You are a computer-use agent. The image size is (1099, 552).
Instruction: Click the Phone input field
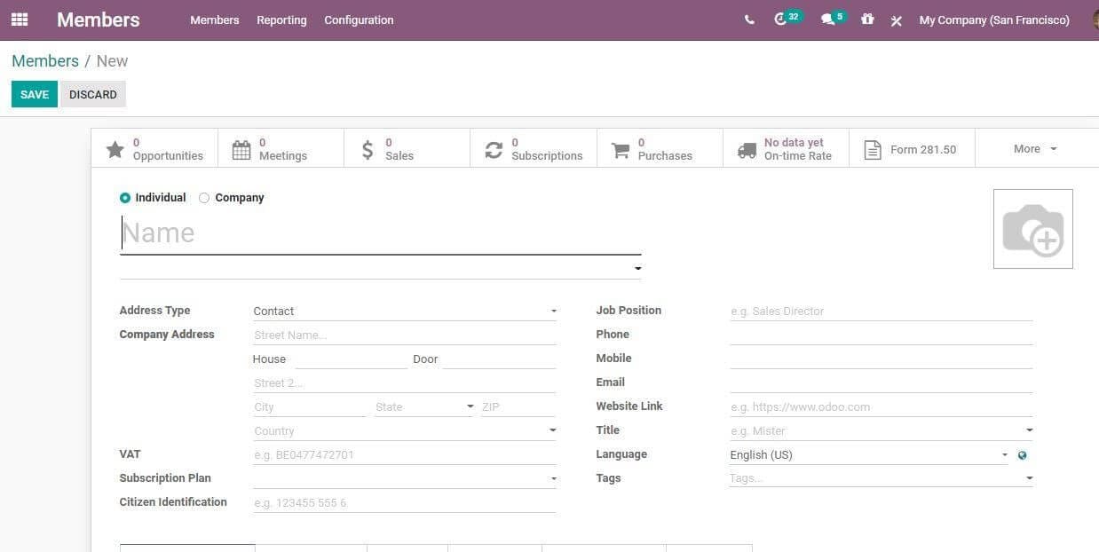pos(882,335)
